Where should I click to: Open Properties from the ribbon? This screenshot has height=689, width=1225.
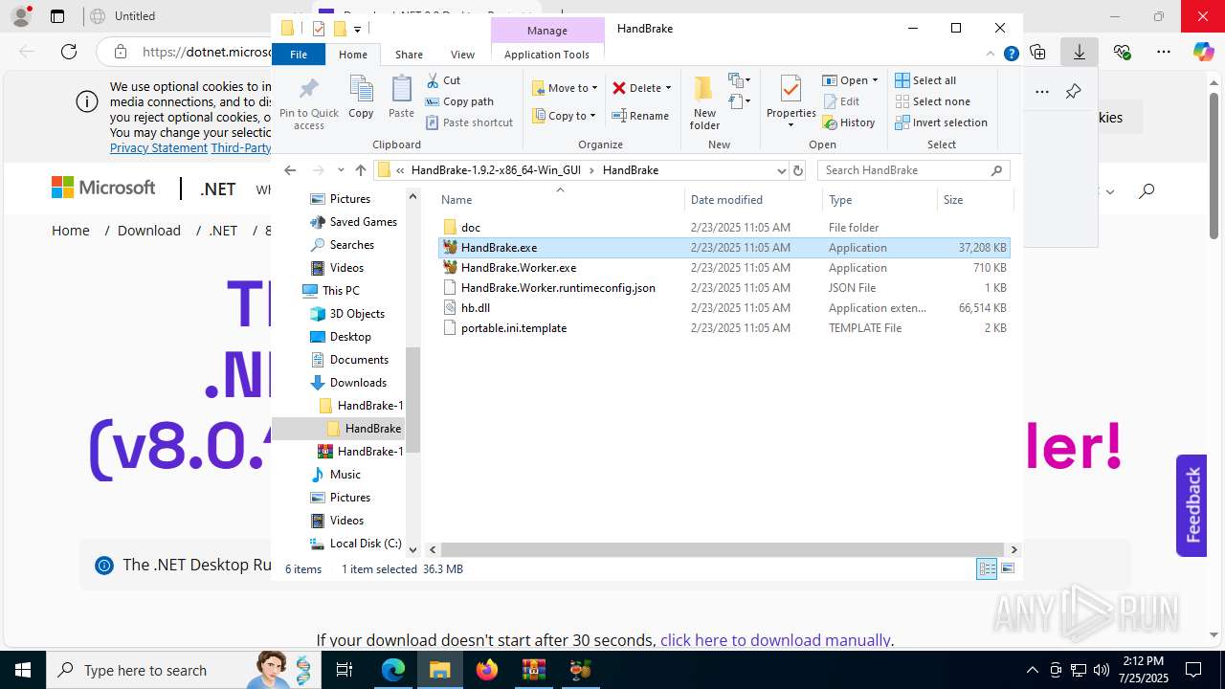coord(791,101)
